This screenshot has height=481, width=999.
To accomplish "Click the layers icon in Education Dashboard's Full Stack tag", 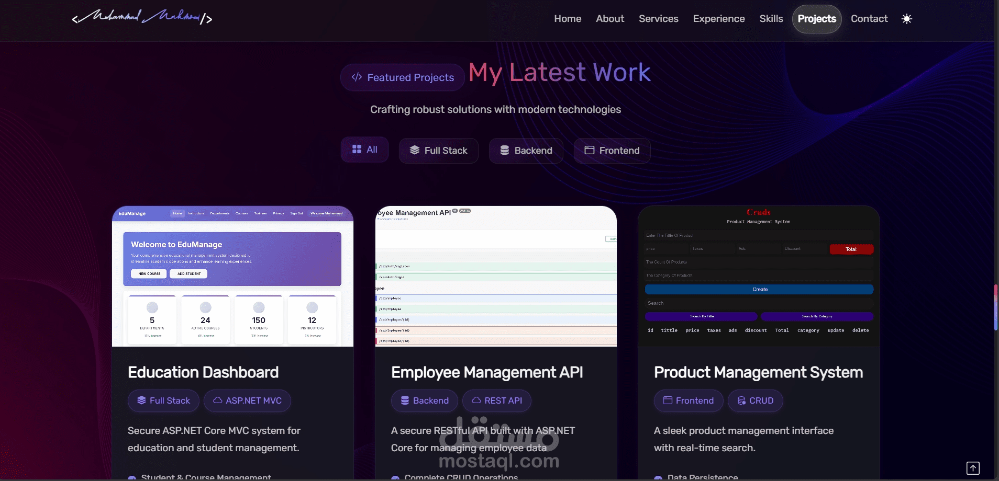I will pyautogui.click(x=141, y=400).
